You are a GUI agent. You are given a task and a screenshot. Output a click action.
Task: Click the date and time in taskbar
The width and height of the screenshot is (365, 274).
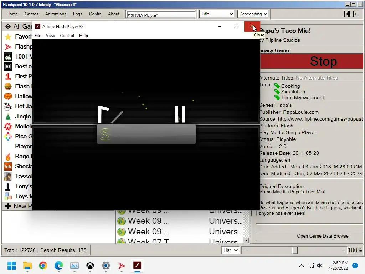coord(338,265)
